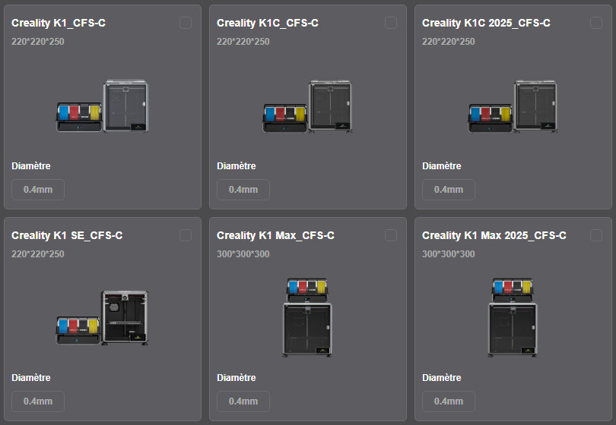
Task: Click the title text Creality K1 Max 2025_CFS-C
Action: 494,235
